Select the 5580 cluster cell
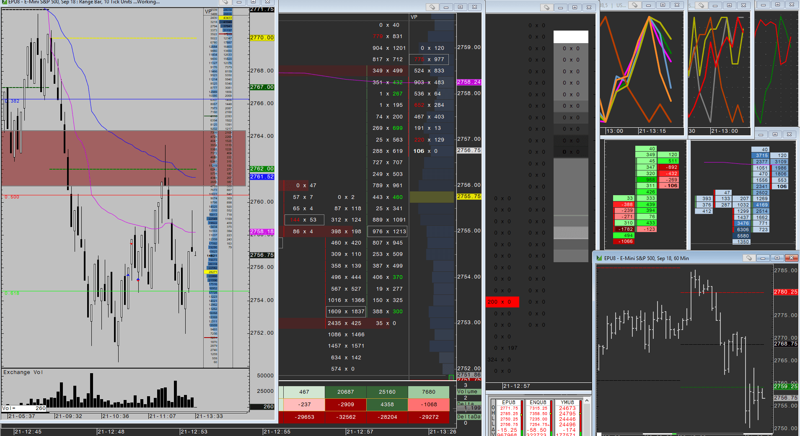 742,236
